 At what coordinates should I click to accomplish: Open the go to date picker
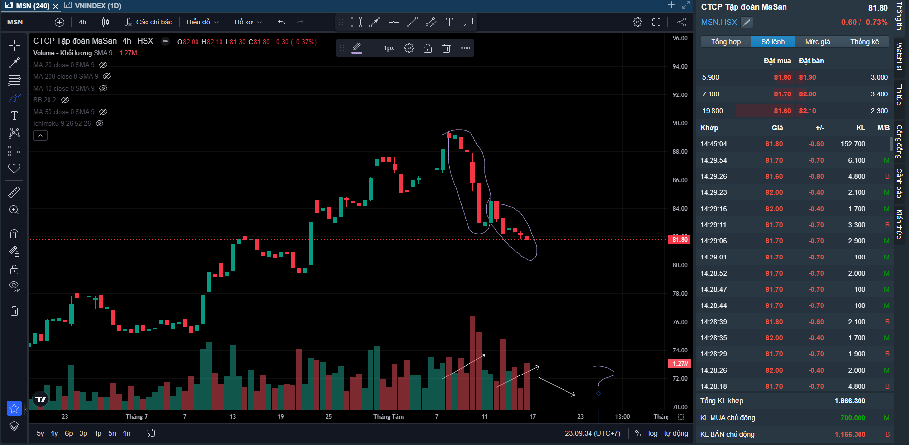(151, 433)
